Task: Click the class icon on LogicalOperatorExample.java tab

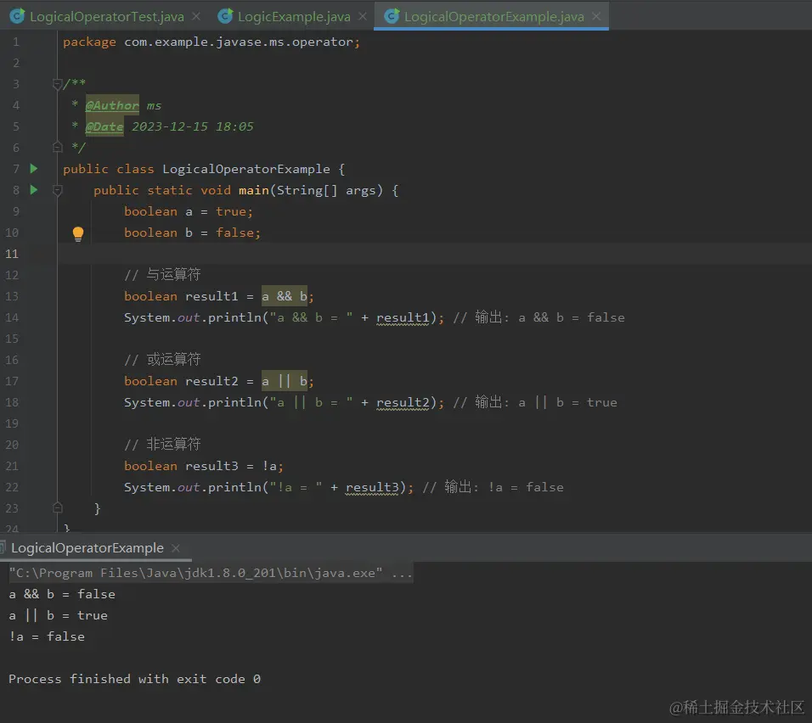Action: (x=392, y=16)
